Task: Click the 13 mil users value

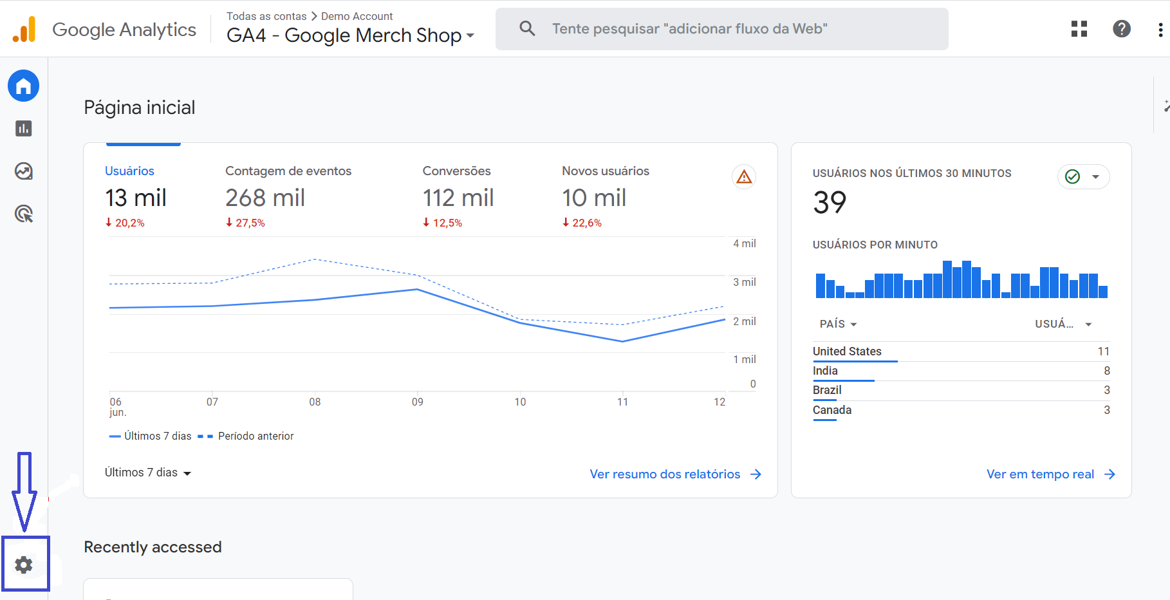Action: 136,198
